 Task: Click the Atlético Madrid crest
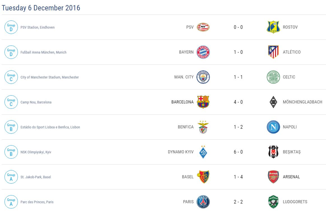[x=273, y=52]
